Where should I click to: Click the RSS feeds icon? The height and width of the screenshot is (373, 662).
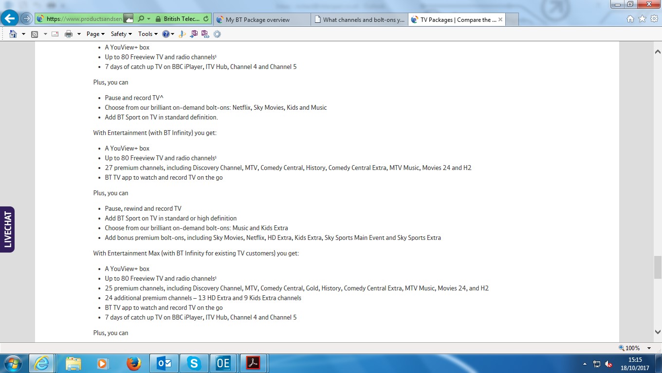(x=35, y=34)
